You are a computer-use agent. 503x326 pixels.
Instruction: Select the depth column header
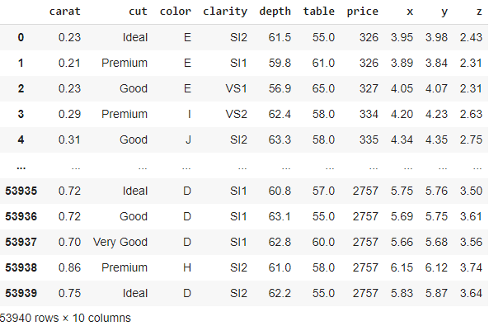point(275,12)
